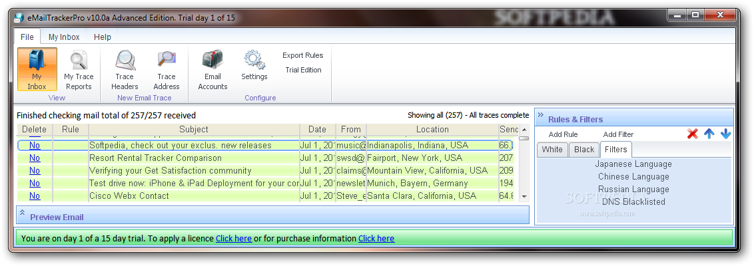Select 'Resort Rental Tracker Comparison' subject
This screenshot has width=754, height=266.
coord(155,158)
